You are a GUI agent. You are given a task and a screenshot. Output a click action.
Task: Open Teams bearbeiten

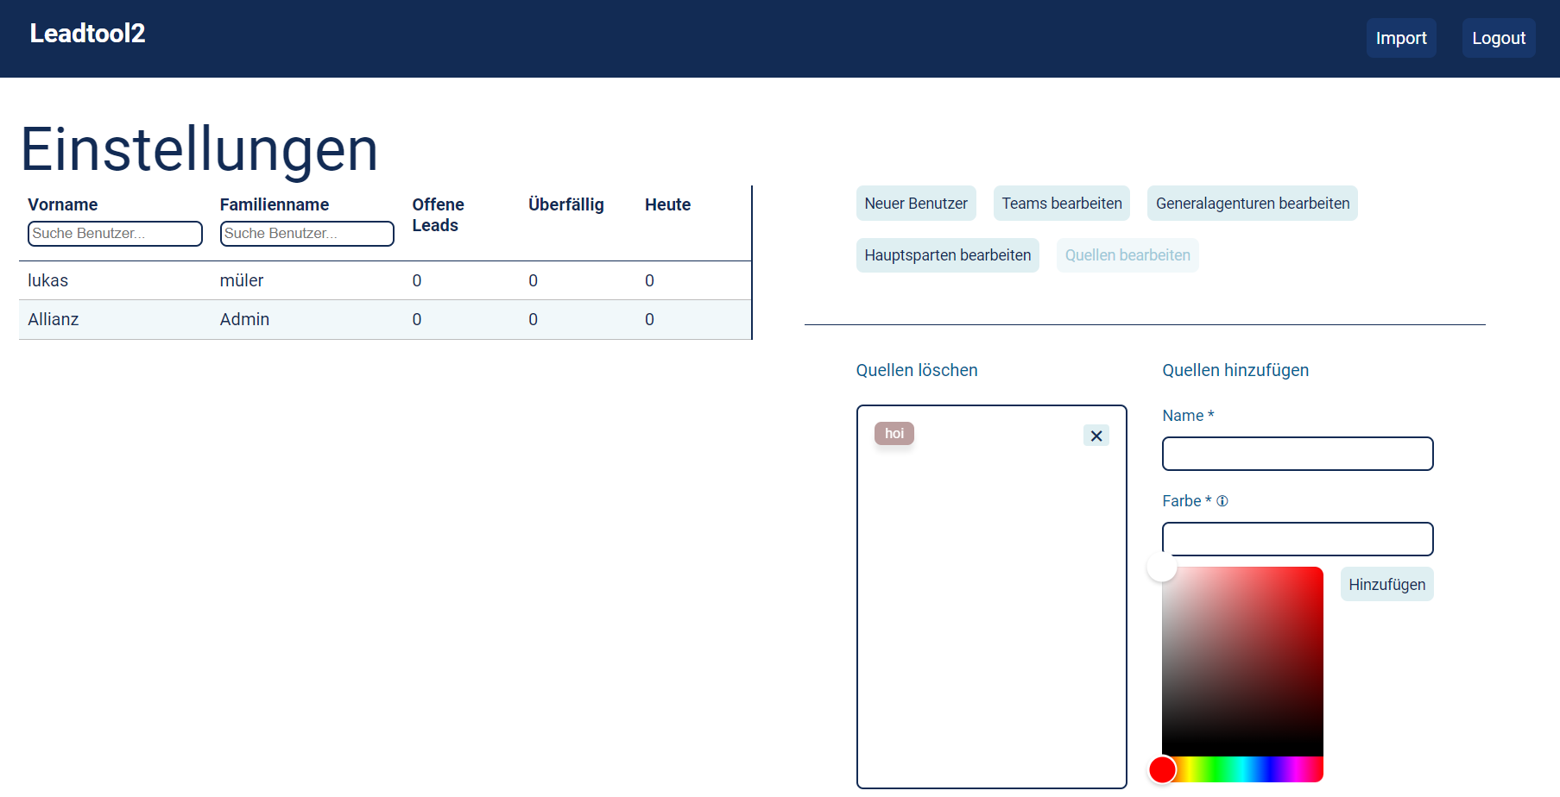(x=1062, y=204)
